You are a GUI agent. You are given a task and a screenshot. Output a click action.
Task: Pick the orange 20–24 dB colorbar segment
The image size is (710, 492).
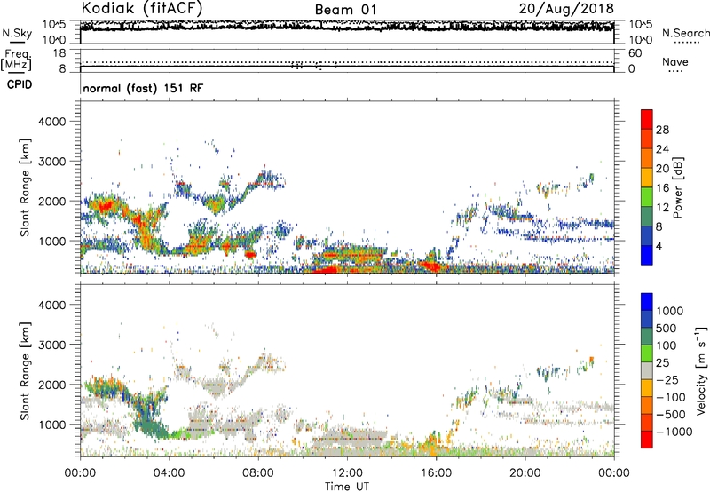coord(647,159)
